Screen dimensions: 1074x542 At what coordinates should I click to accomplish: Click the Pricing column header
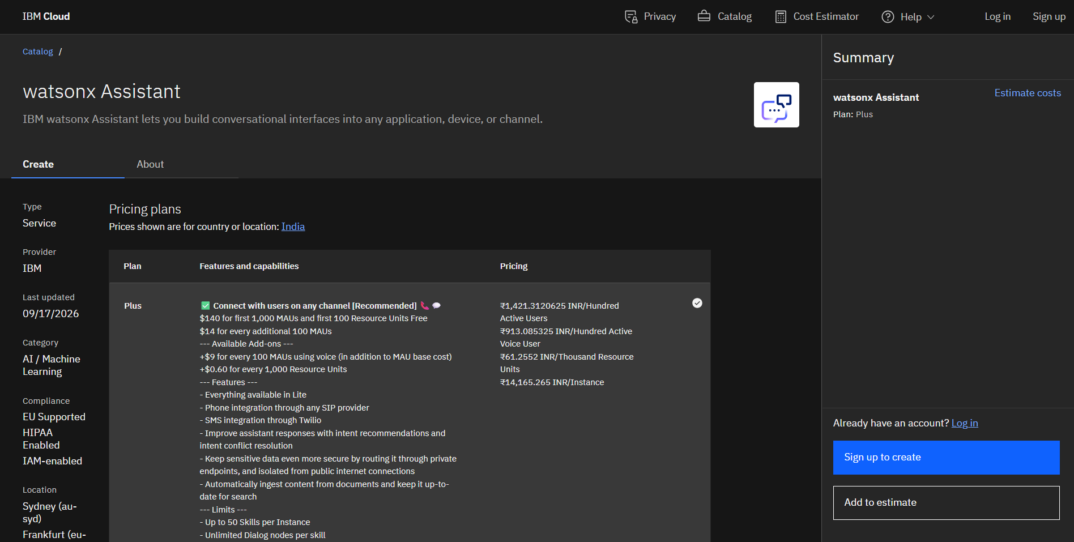(x=514, y=266)
